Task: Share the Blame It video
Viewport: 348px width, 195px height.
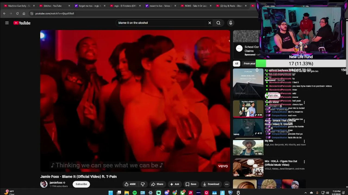Action: (157, 184)
